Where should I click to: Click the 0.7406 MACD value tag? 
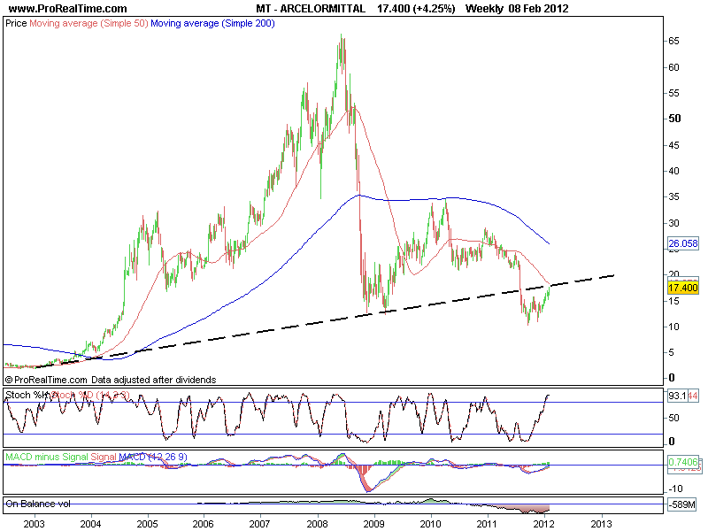point(682,462)
